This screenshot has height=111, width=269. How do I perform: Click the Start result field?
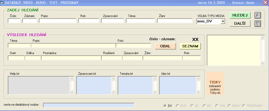(16, 58)
